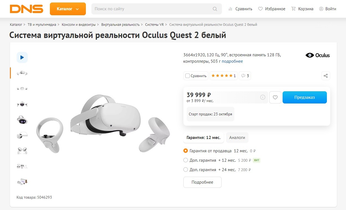Select the front-facing headset thumbnail with purple lenses
Viewport: 346px width, 210px height.
click(22, 120)
